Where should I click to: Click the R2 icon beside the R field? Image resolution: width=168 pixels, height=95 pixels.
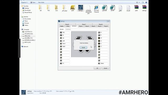click(x=99, y=32)
